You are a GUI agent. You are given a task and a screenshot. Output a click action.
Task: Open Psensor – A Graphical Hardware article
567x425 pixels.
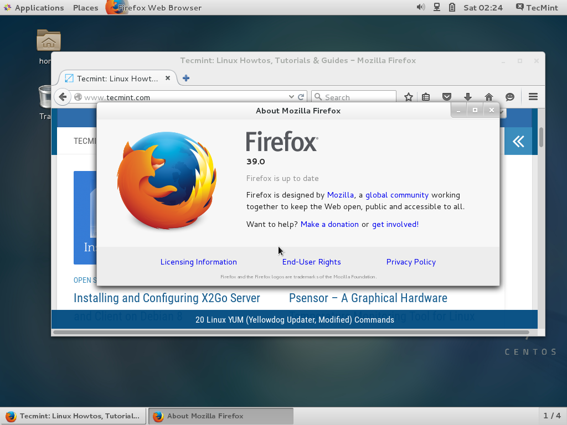point(368,298)
